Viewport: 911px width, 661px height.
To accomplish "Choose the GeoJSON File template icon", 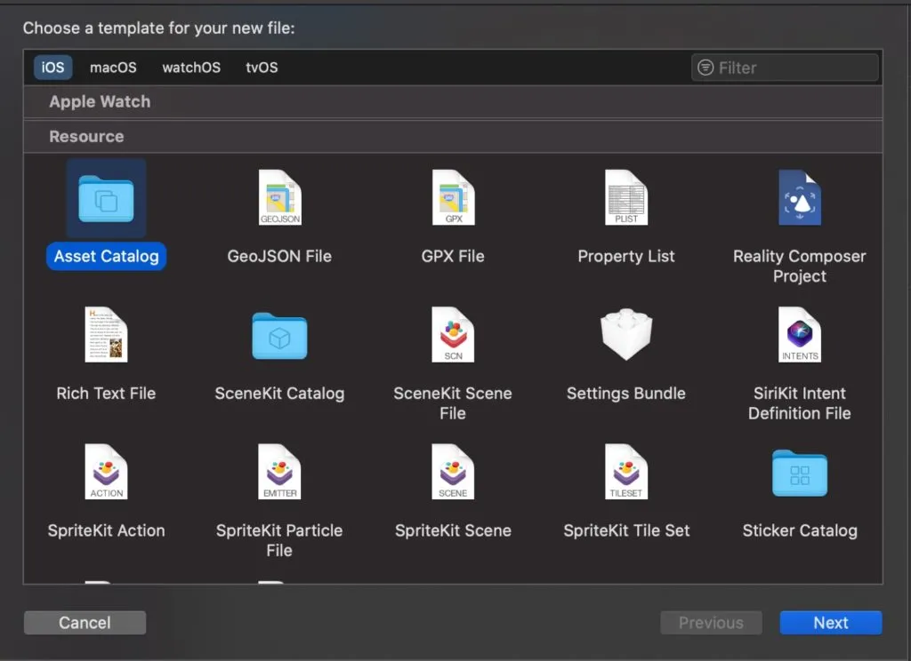I will (x=279, y=198).
